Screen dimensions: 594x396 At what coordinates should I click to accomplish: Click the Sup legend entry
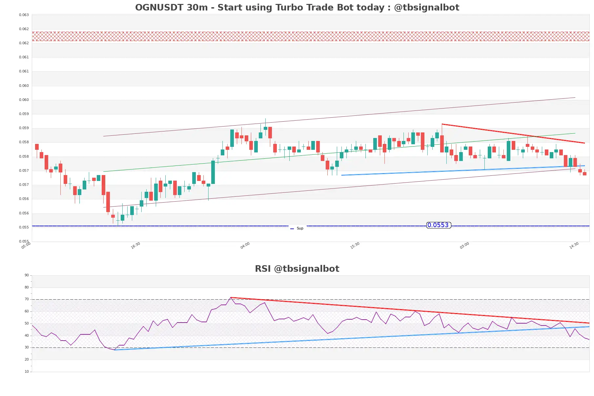(x=297, y=228)
